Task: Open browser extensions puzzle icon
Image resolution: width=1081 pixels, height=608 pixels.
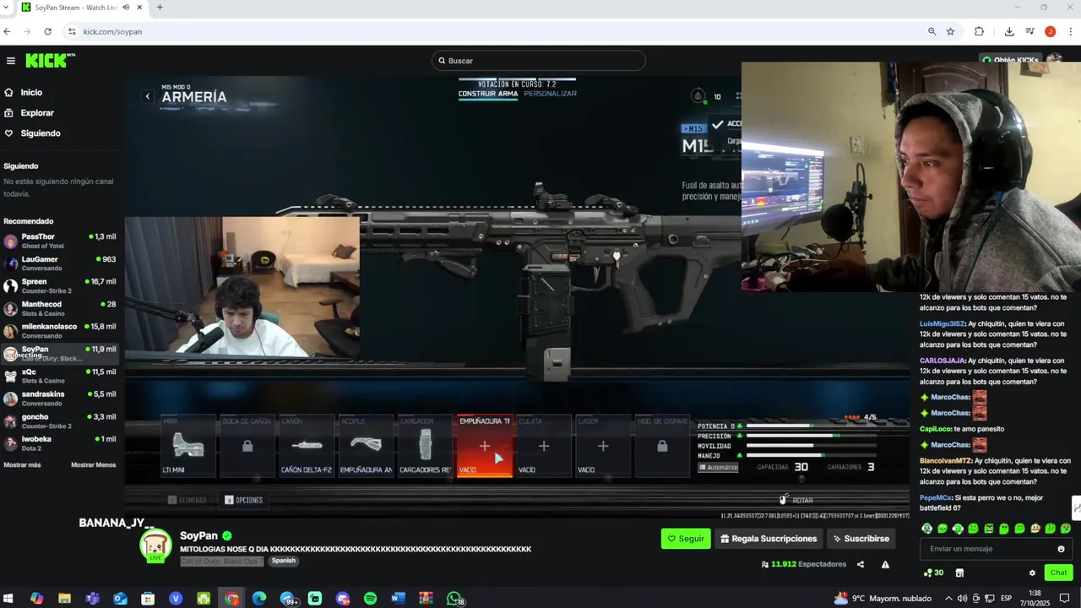Action: 979,31
